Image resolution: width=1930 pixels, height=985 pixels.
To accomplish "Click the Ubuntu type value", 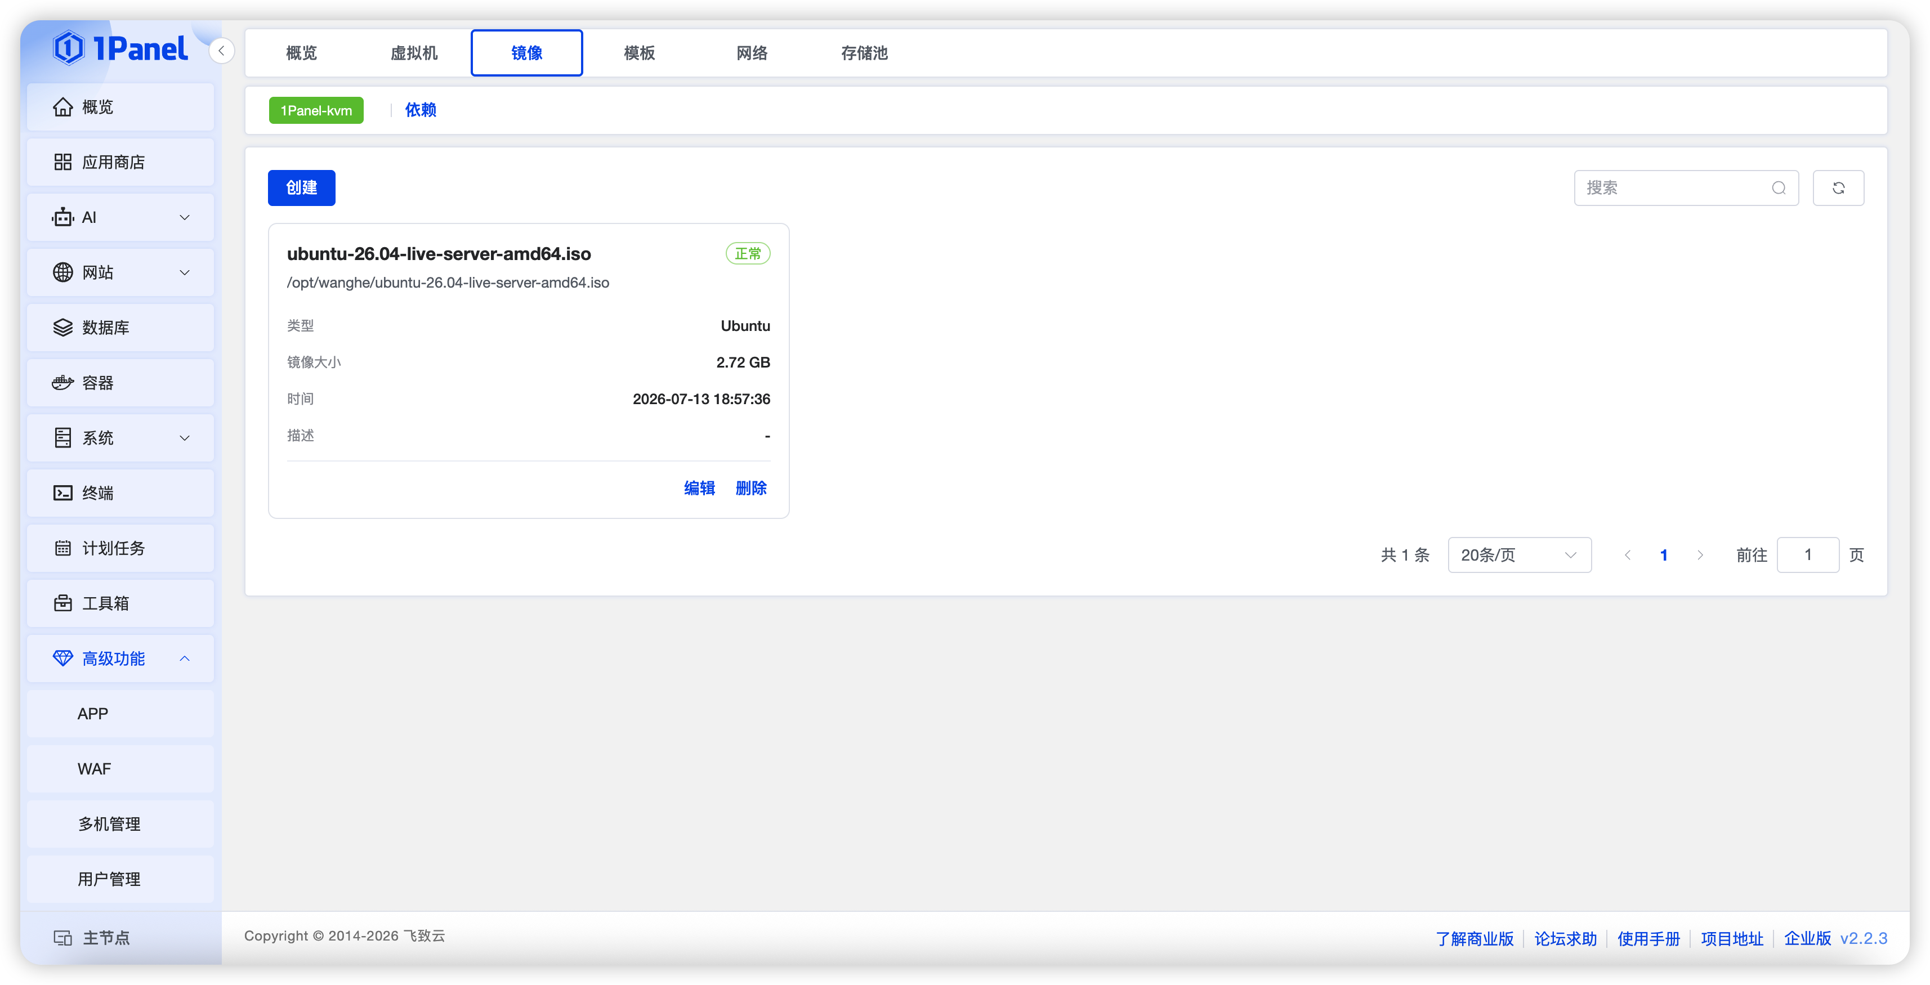I will click(745, 326).
